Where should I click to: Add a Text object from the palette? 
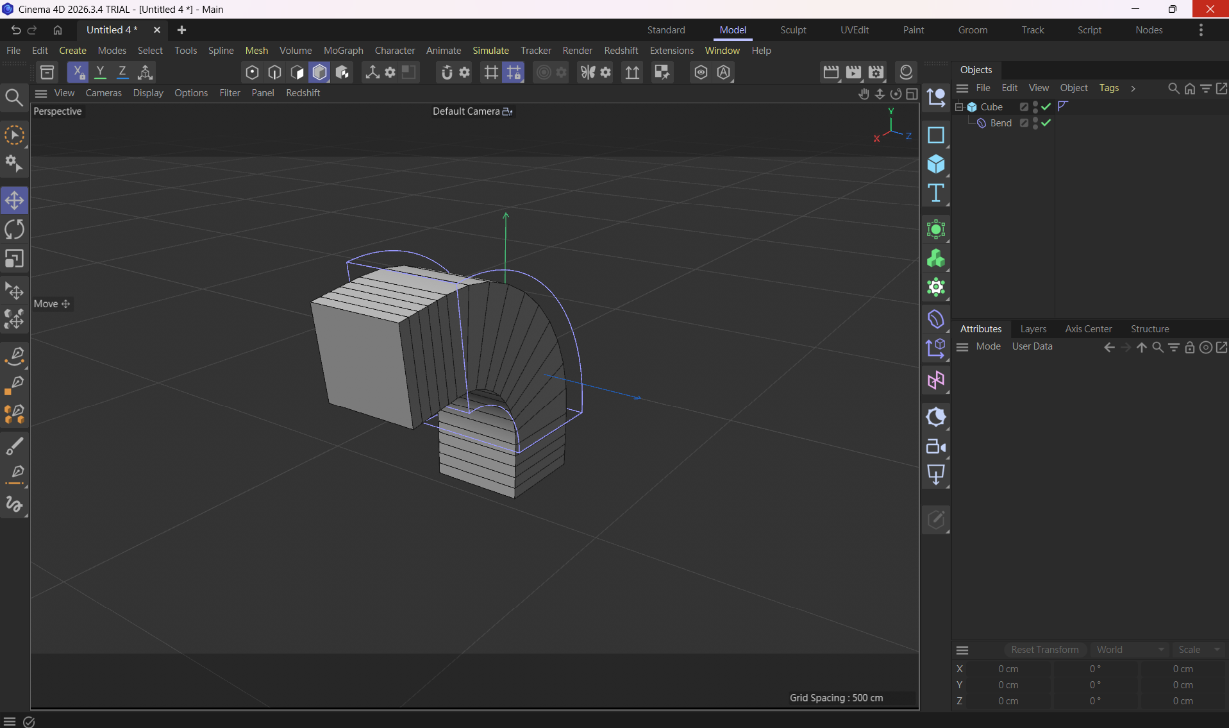click(x=936, y=193)
